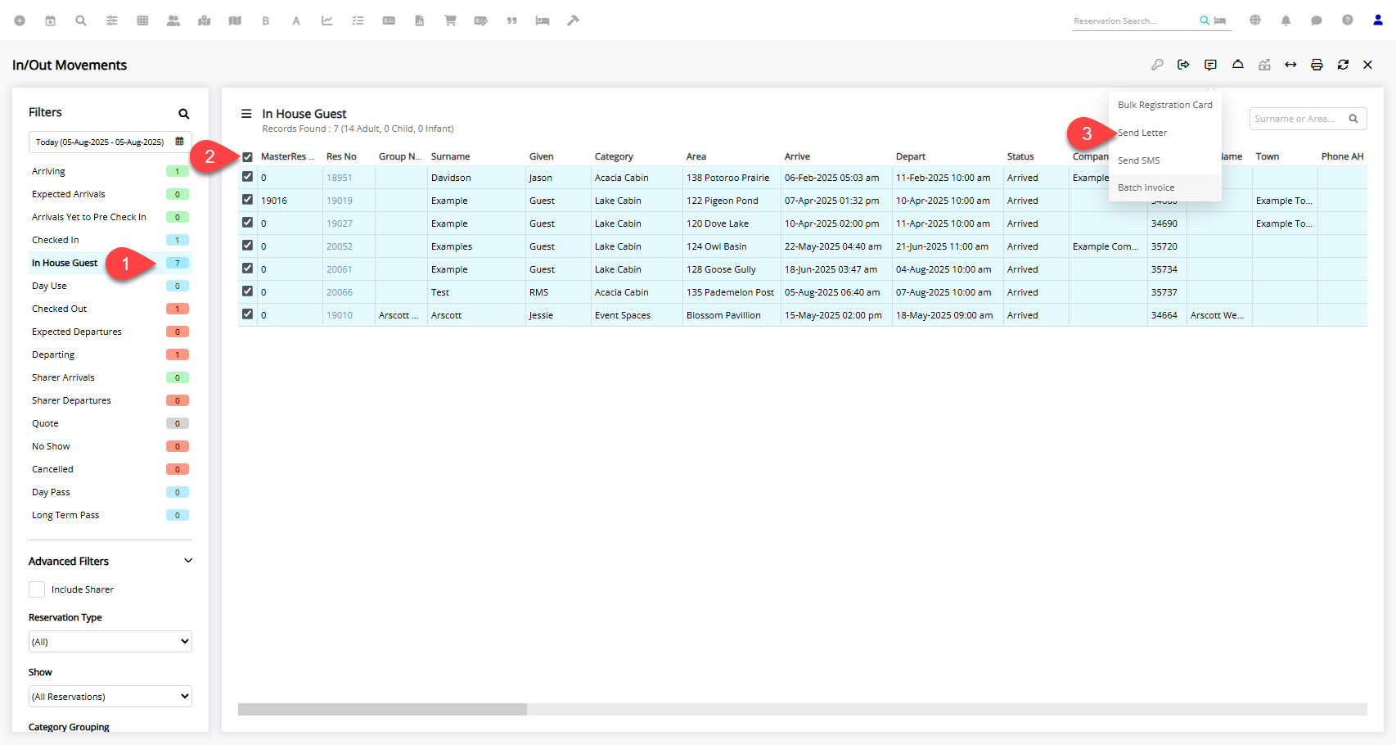Image resolution: width=1396 pixels, height=745 pixels.
Task: Uncheck the row for reservation 18951
Action: pyautogui.click(x=247, y=177)
